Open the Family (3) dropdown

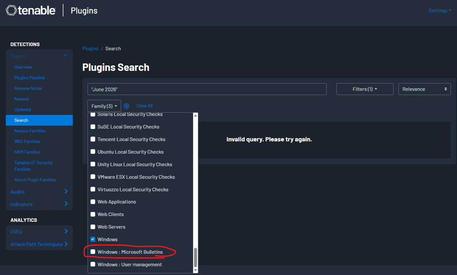[x=104, y=106]
